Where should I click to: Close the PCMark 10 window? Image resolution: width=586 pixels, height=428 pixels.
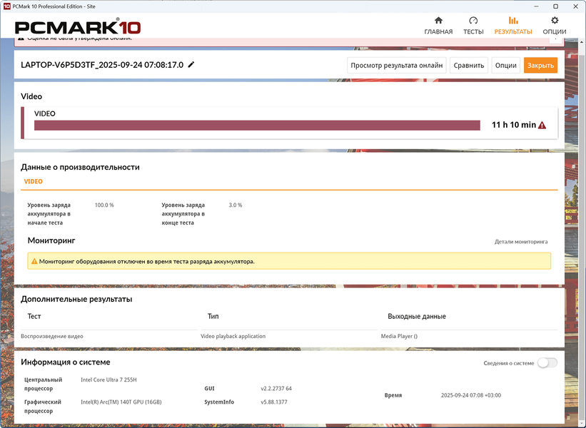575,6
